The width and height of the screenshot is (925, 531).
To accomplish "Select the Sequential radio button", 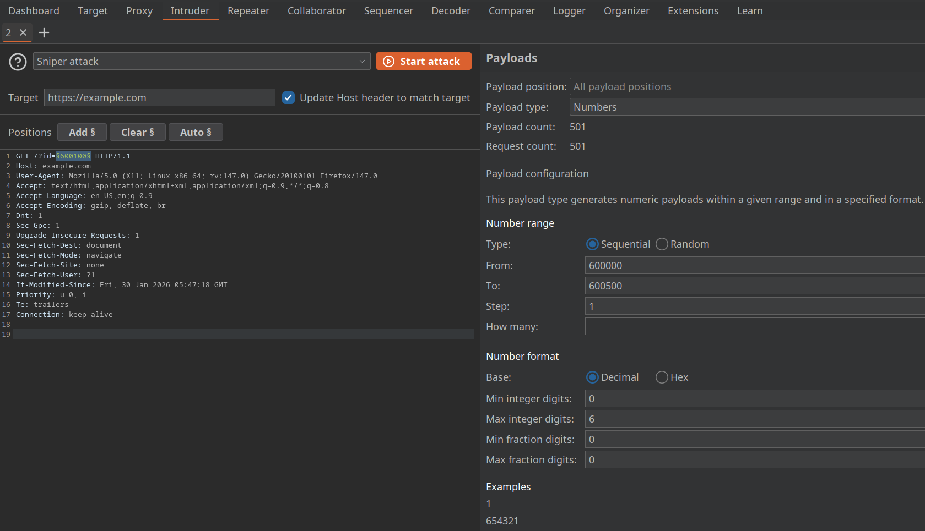I will [592, 244].
